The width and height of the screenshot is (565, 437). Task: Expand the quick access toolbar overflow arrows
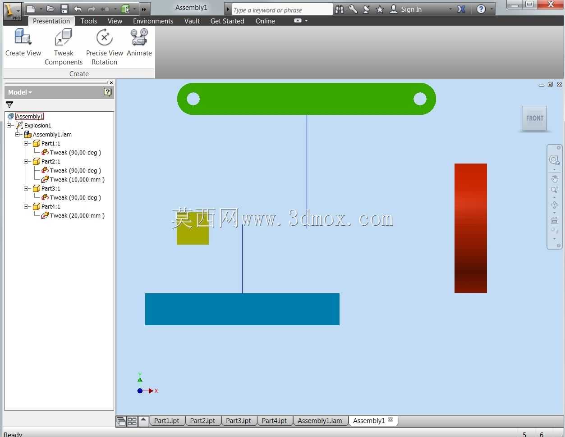[x=144, y=9]
